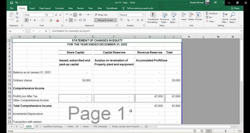The height and width of the screenshot is (133, 250).
Task: Decrease cell indent
Action: pos(81,20)
